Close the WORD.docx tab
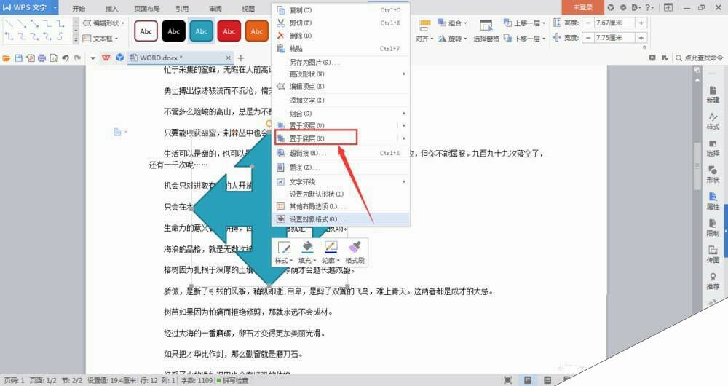Screen dimensions: 728x386 coord(228,58)
